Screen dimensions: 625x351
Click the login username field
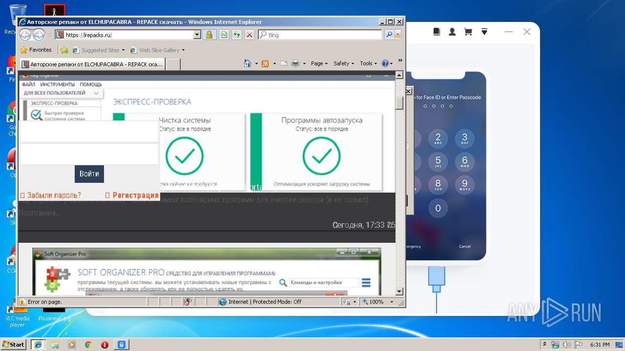pyautogui.click(x=89, y=132)
